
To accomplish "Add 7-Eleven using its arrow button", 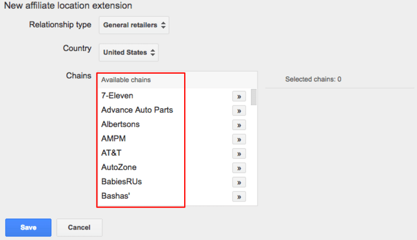I will (239, 96).
